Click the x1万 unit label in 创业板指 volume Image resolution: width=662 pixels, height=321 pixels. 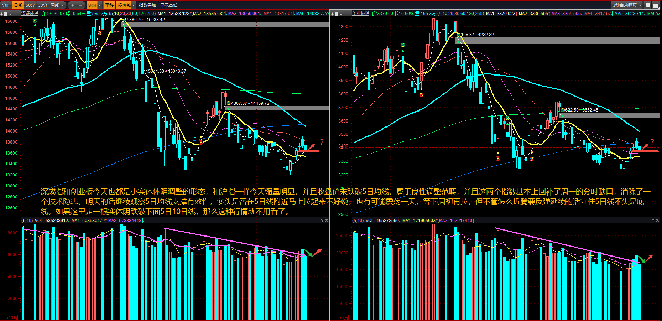[x=344, y=317]
